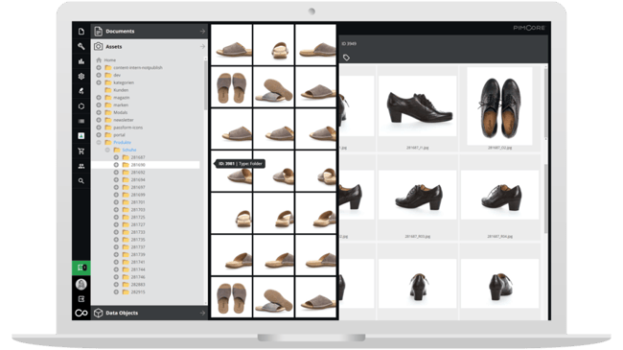Click the Home icon in Assets tree
This screenshot has height=350, width=623.
99,60
